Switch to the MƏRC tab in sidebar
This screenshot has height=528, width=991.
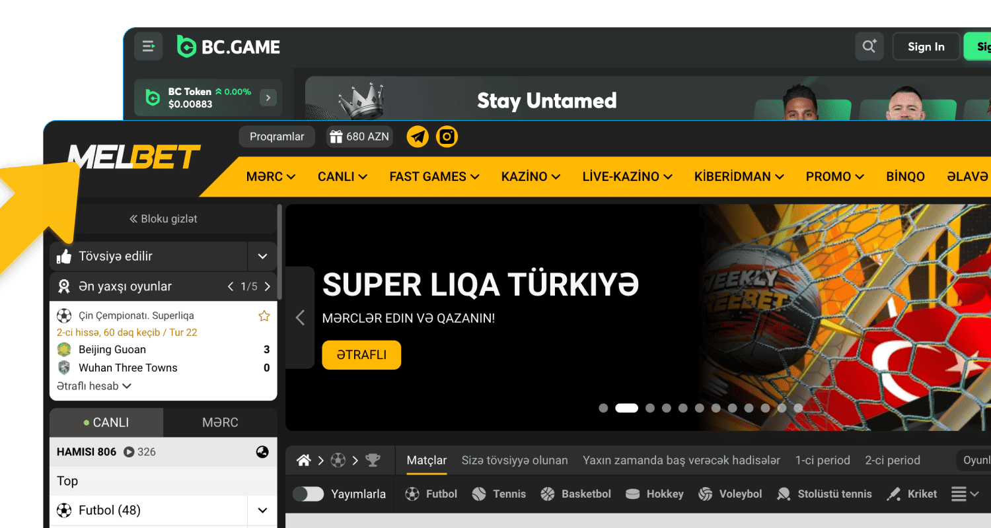coord(220,422)
